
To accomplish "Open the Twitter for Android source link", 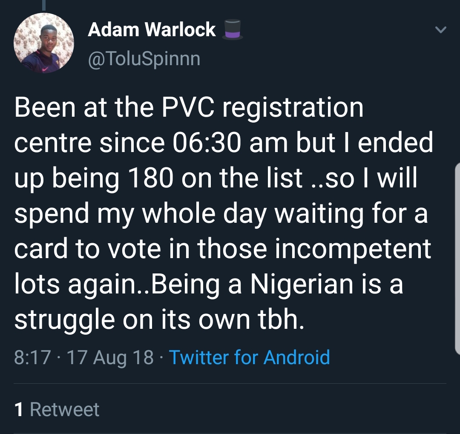I will click(250, 357).
